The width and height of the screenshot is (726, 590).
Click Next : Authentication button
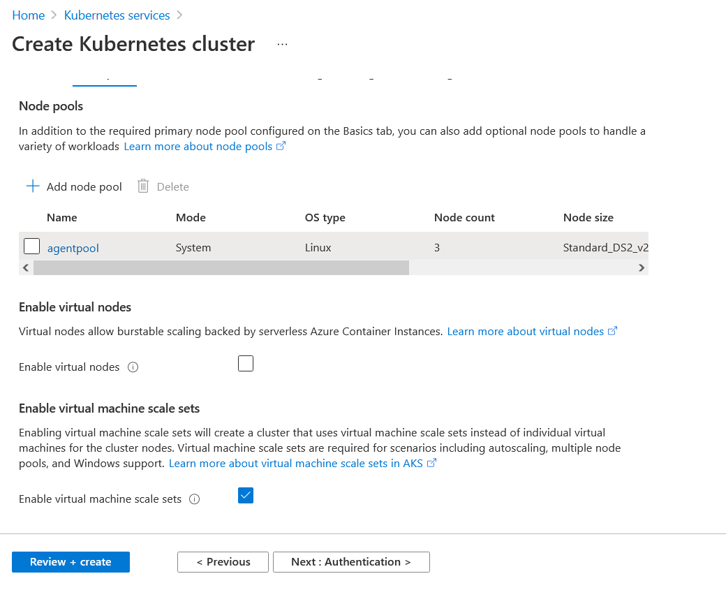click(351, 562)
